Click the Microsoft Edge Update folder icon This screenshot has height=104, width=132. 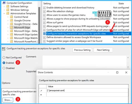click(x=11, y=34)
